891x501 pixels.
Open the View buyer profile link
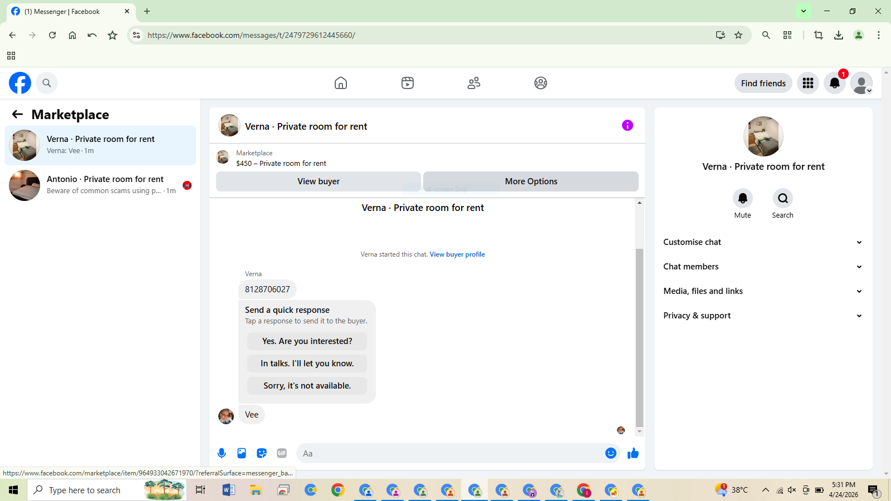pos(457,254)
